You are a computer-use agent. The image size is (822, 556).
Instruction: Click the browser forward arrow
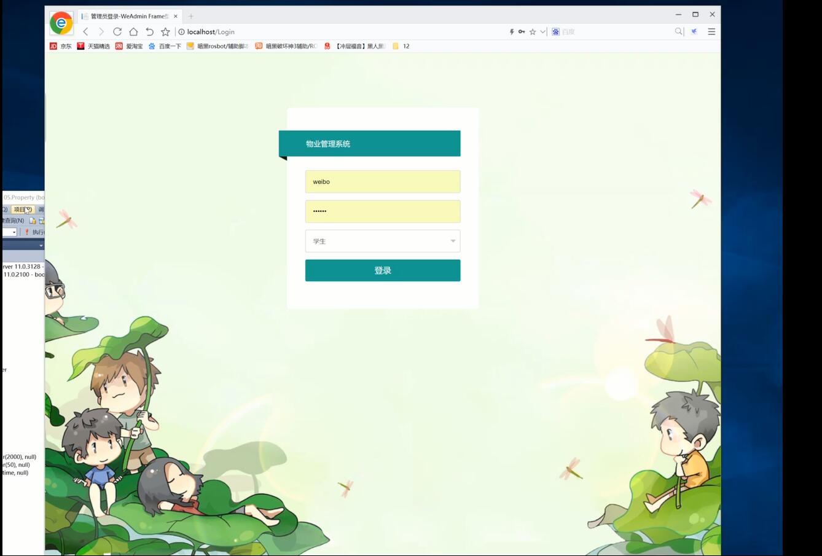tap(101, 32)
